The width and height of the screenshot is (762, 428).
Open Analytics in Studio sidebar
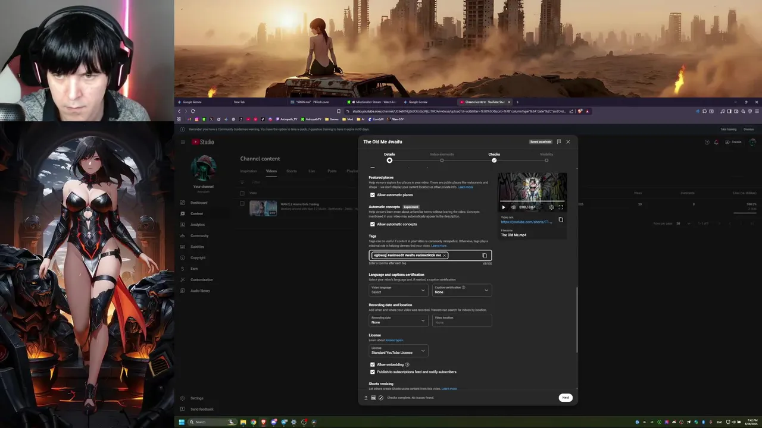coord(198,225)
